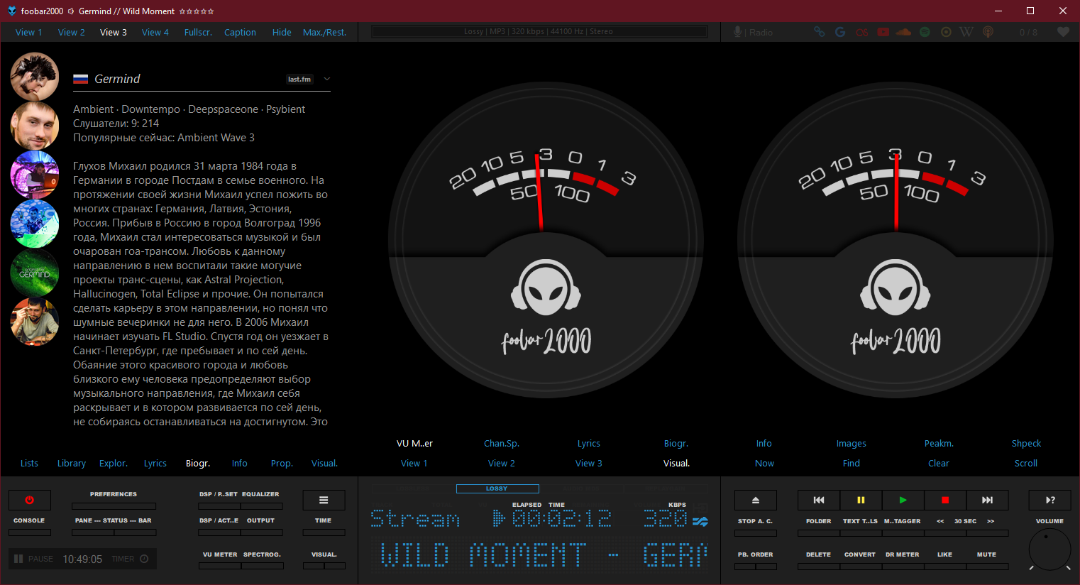Click the YouTube icon in top bar
Image resolution: width=1080 pixels, height=585 pixels.
pyautogui.click(x=883, y=32)
